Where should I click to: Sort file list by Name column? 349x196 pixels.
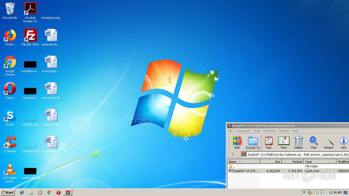pyautogui.click(x=243, y=161)
